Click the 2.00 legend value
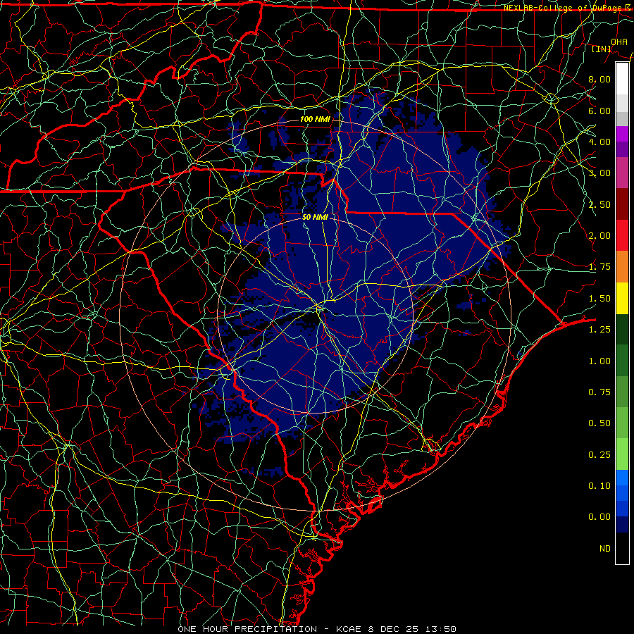634x634 pixels. (x=599, y=236)
